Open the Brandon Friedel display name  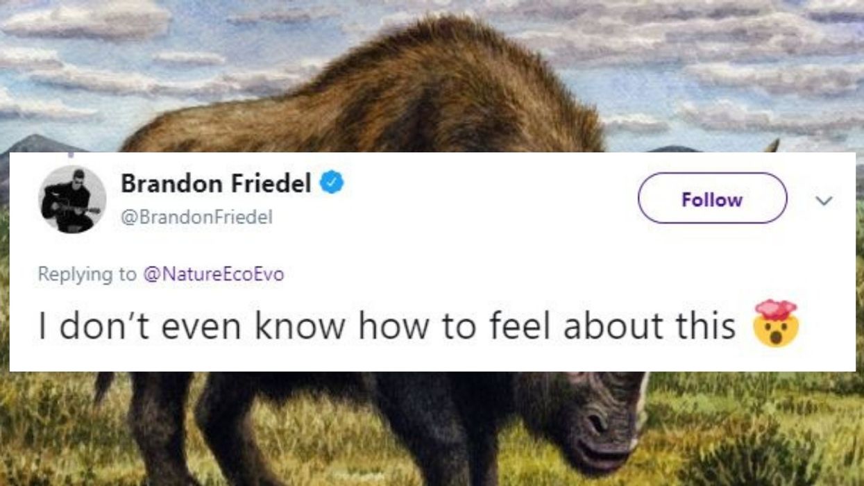[216, 184]
